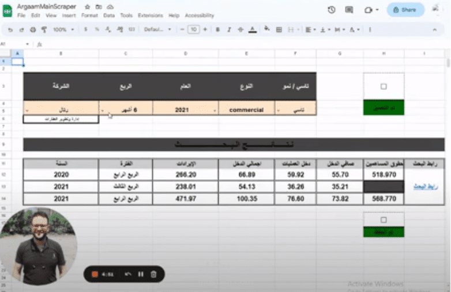Click the lower green button below the results
Image resolution: width=451 pixels, height=292 pixels.
click(384, 232)
